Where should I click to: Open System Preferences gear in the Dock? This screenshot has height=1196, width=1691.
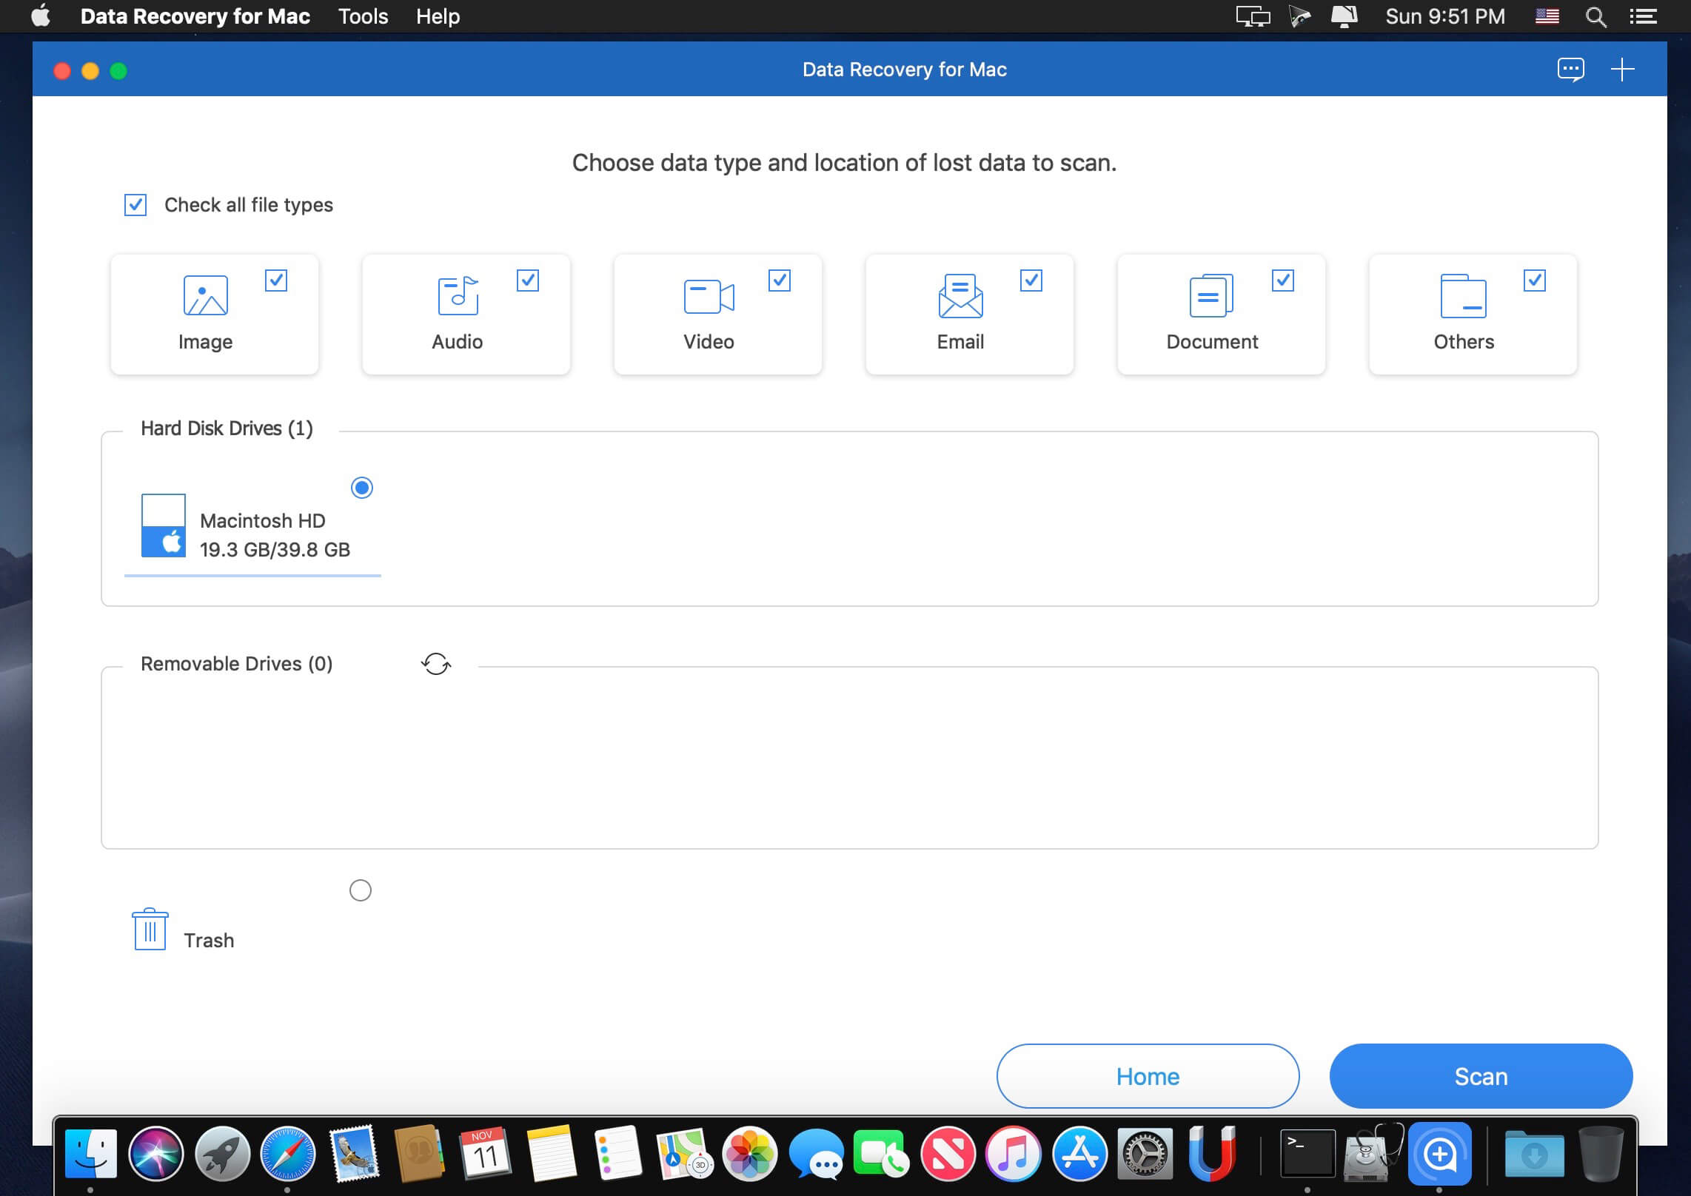click(1145, 1153)
